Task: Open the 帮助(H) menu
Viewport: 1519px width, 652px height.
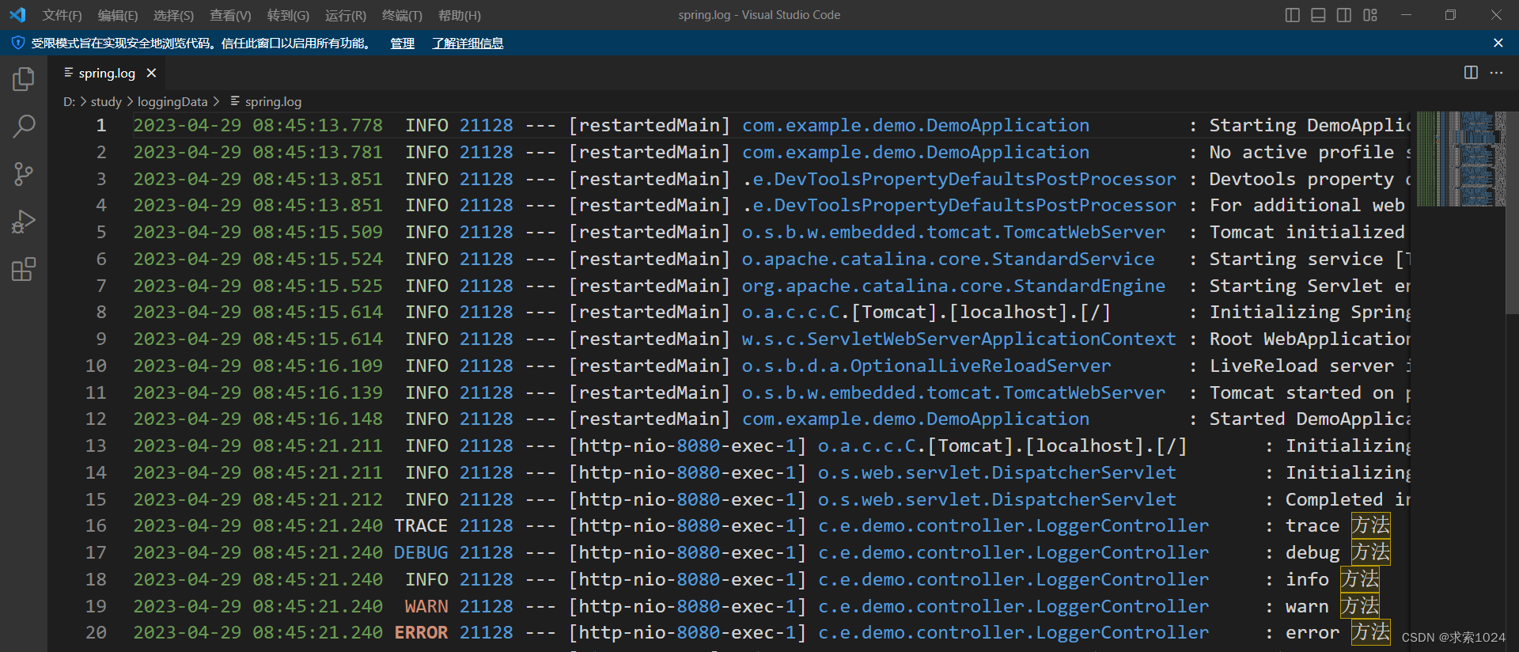Action: (x=459, y=15)
